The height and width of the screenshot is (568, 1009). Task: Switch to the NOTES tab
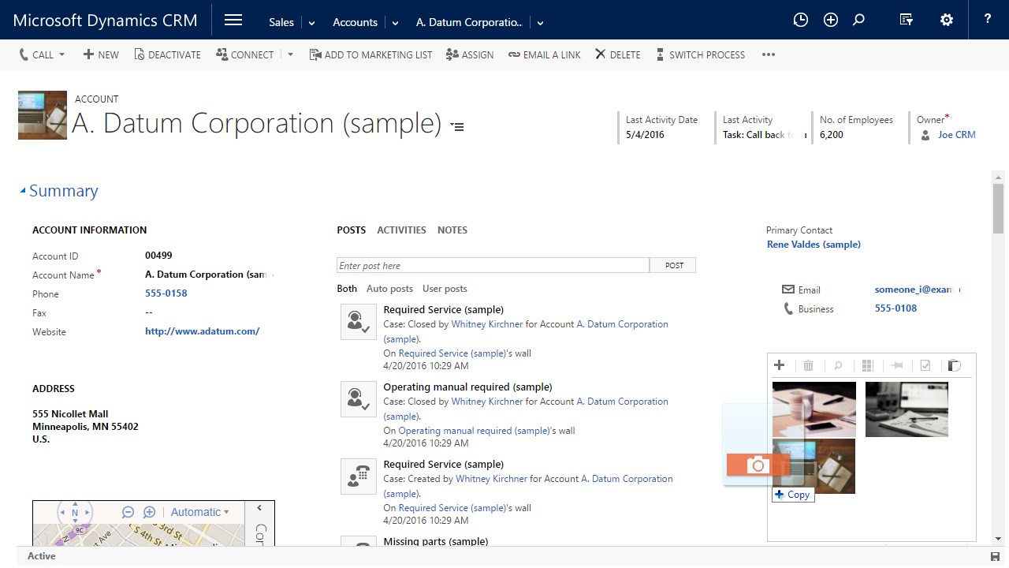[452, 230]
